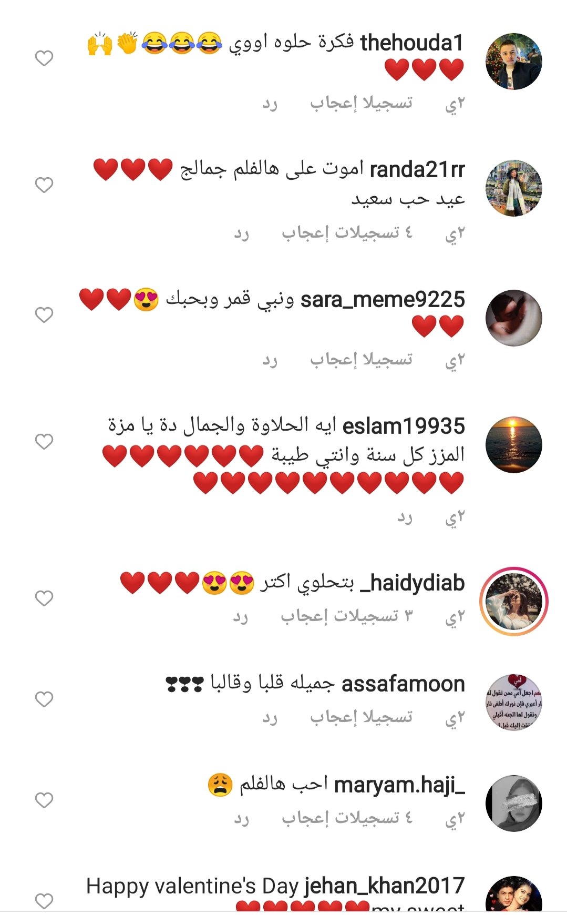This screenshot has height=915, width=567.
Task: Like thehouda1's comment with the heart icon
Action: (44, 58)
